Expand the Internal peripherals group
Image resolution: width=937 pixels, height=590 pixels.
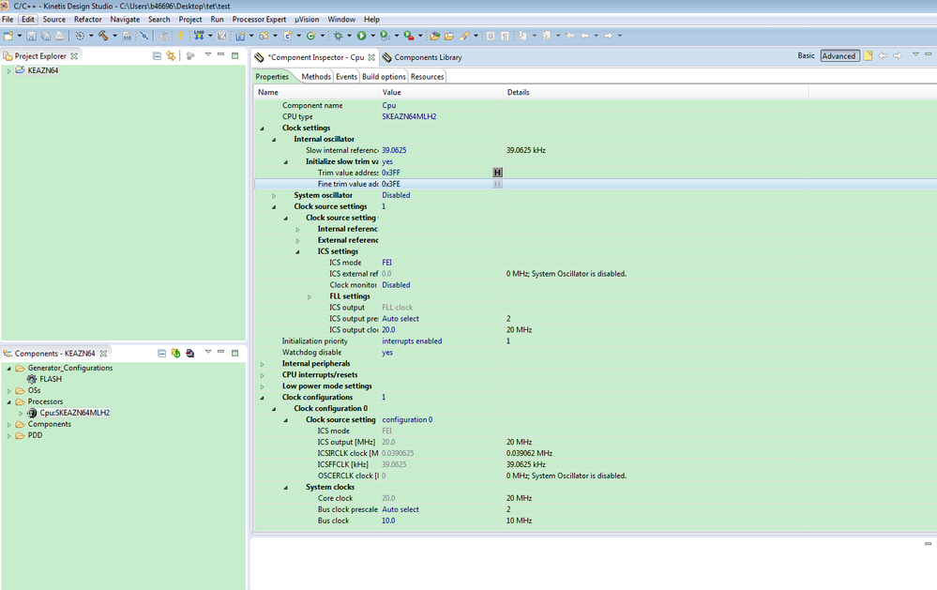tap(262, 364)
